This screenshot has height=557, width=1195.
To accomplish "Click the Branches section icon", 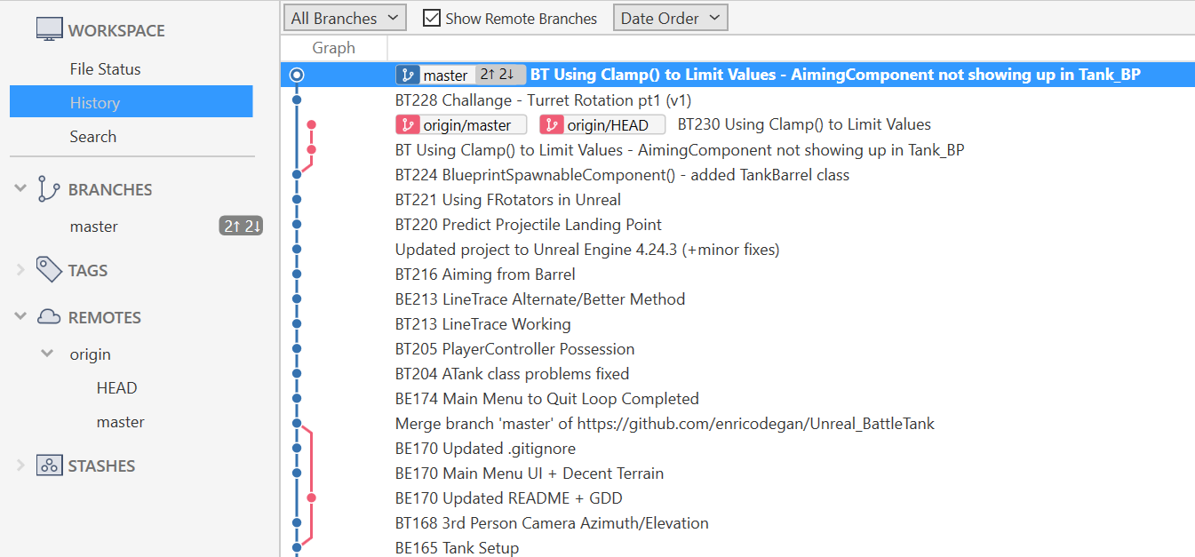I will point(48,189).
